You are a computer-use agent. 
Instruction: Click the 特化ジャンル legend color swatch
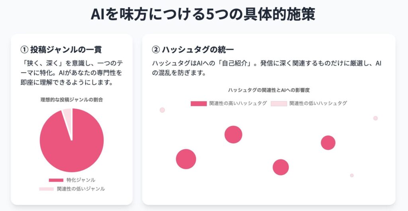click(x=56, y=180)
